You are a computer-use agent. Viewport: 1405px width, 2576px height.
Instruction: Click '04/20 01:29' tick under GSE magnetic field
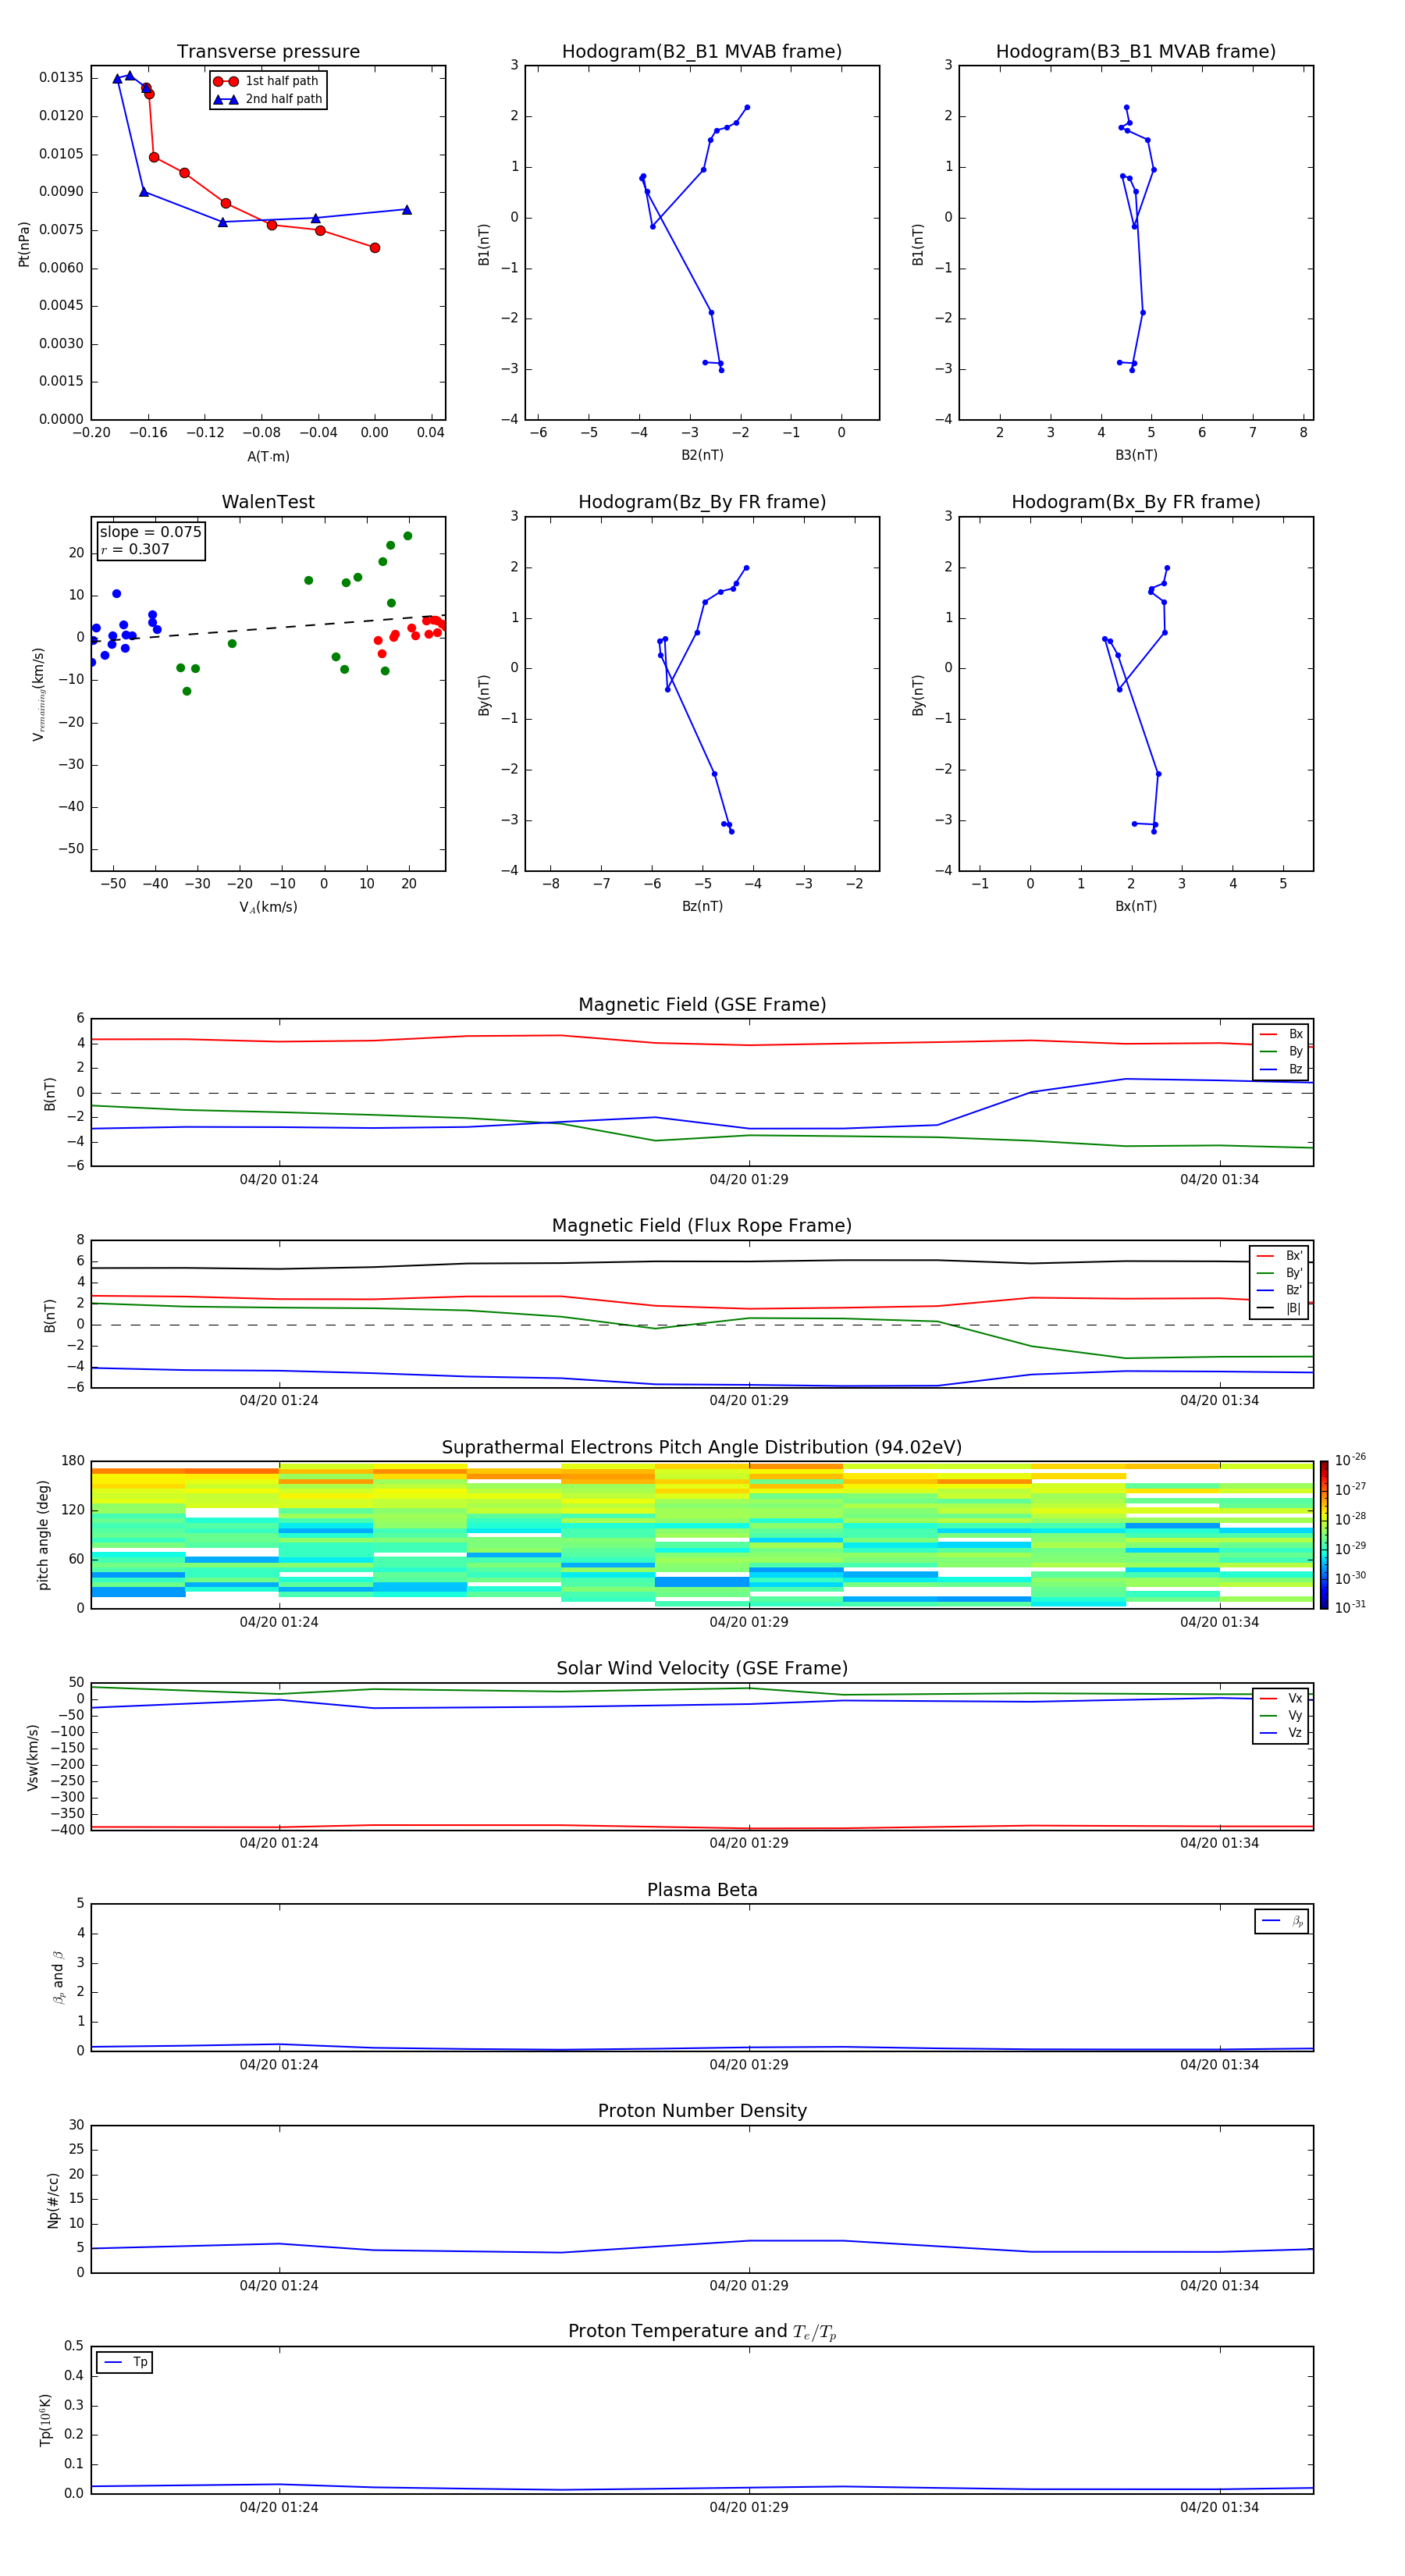point(749,1180)
